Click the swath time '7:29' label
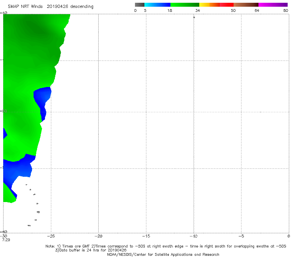292x257 pixels. [x=6, y=240]
